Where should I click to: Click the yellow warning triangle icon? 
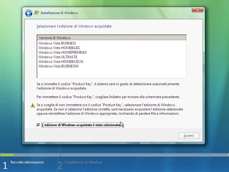[x=33, y=105]
